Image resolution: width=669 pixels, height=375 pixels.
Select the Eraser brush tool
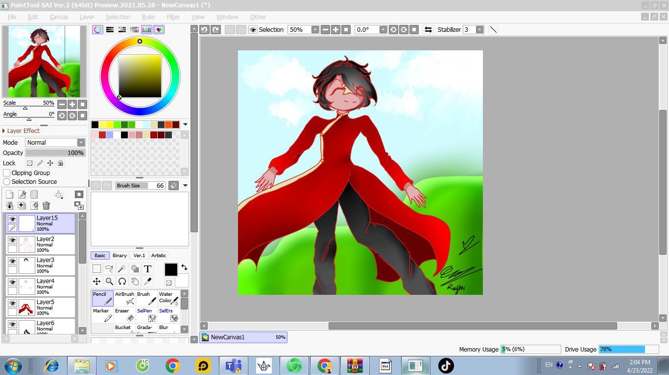(x=125, y=315)
